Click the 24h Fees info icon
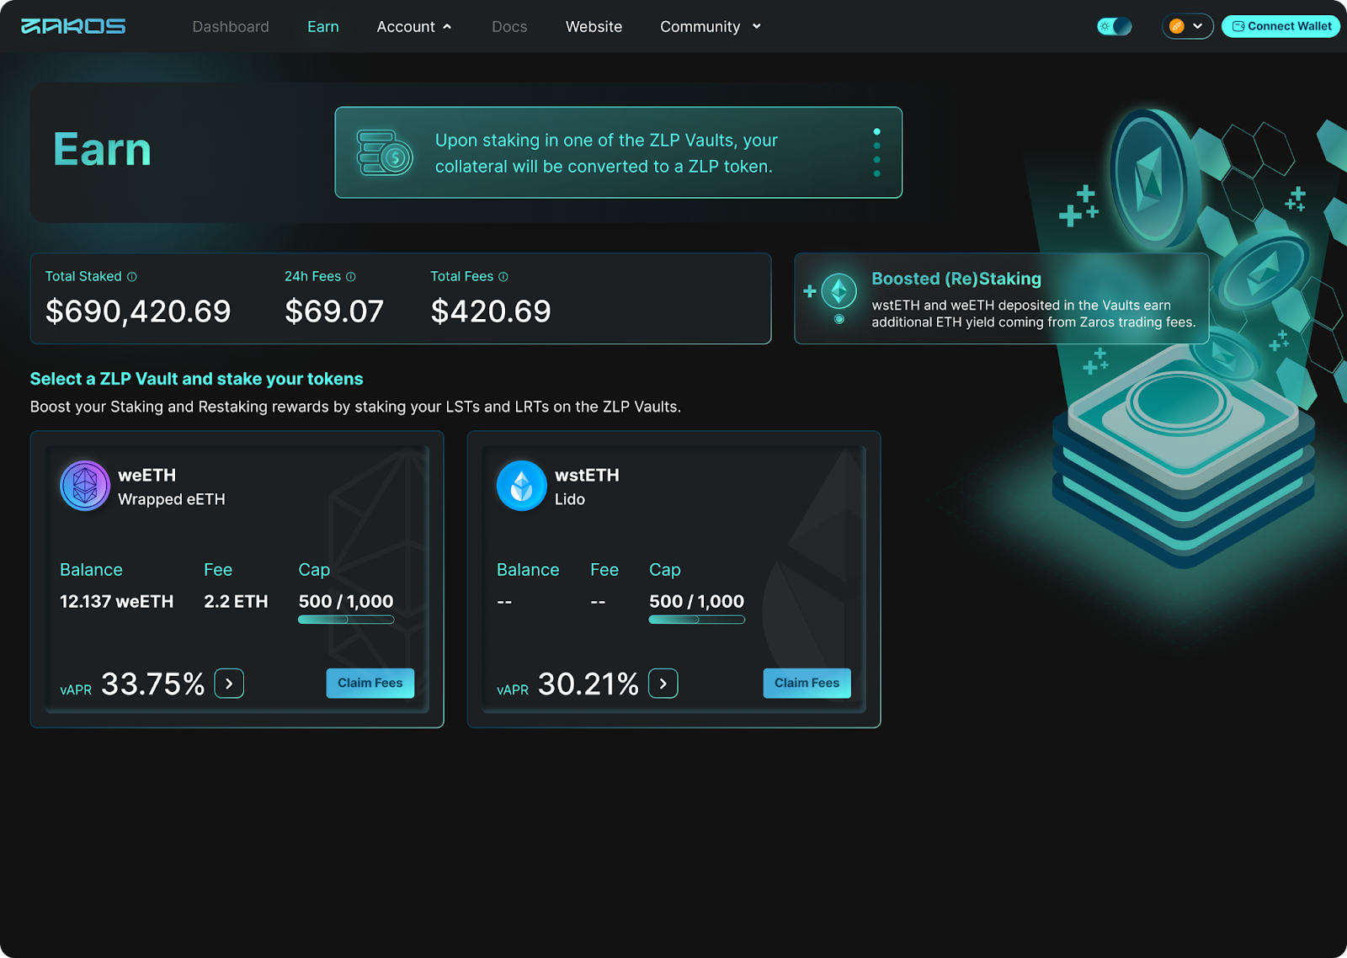The image size is (1347, 958). (351, 277)
